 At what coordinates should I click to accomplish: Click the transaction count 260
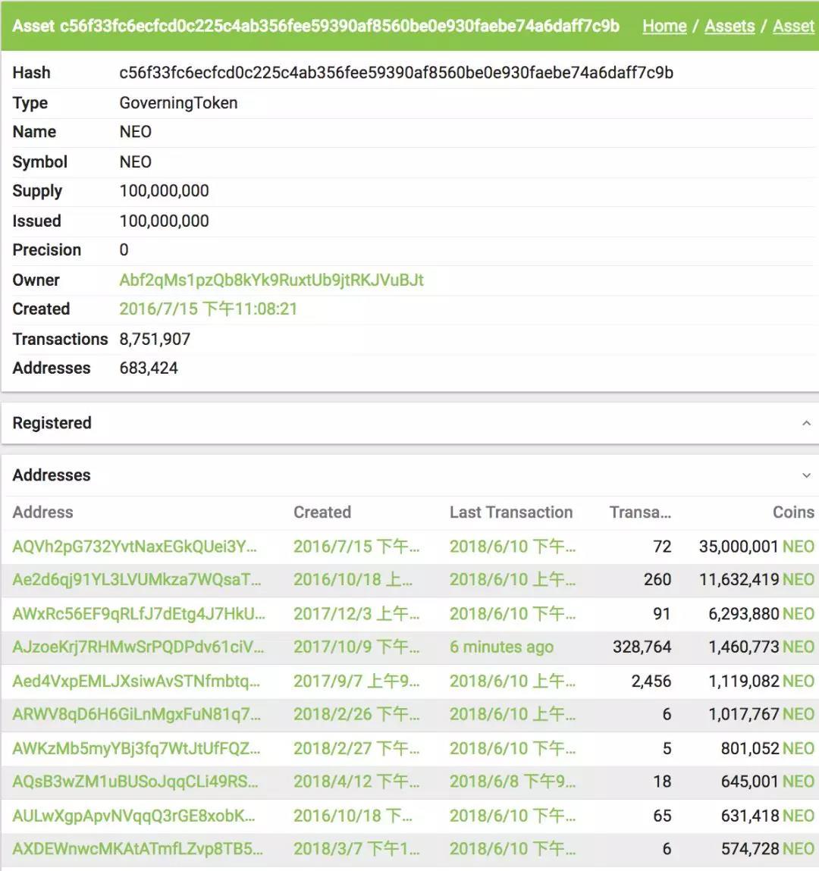click(657, 579)
